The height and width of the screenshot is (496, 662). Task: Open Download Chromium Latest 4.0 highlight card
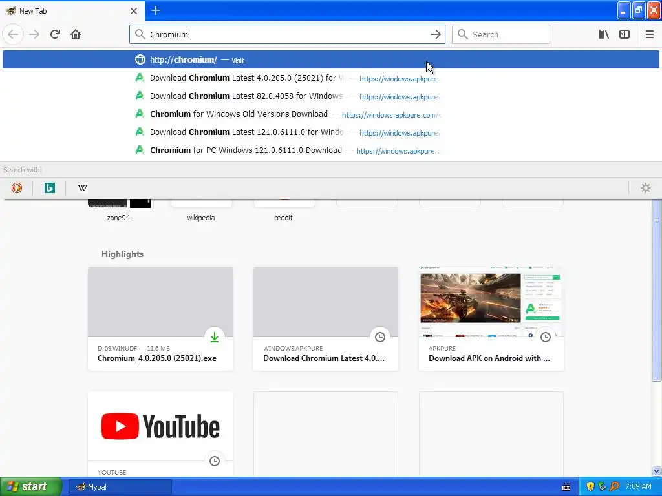pos(326,319)
